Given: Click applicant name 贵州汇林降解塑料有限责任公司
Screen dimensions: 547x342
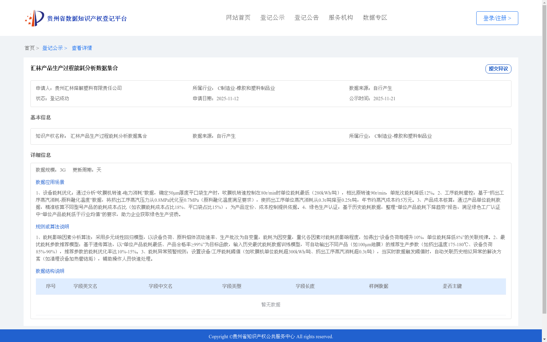Looking at the screenshot, I should tap(88, 88).
